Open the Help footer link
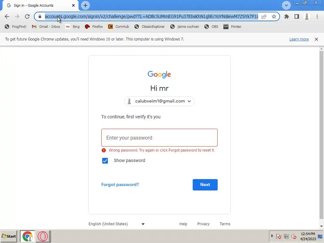Image resolution: width=324 pixels, height=243 pixels. [x=183, y=224]
